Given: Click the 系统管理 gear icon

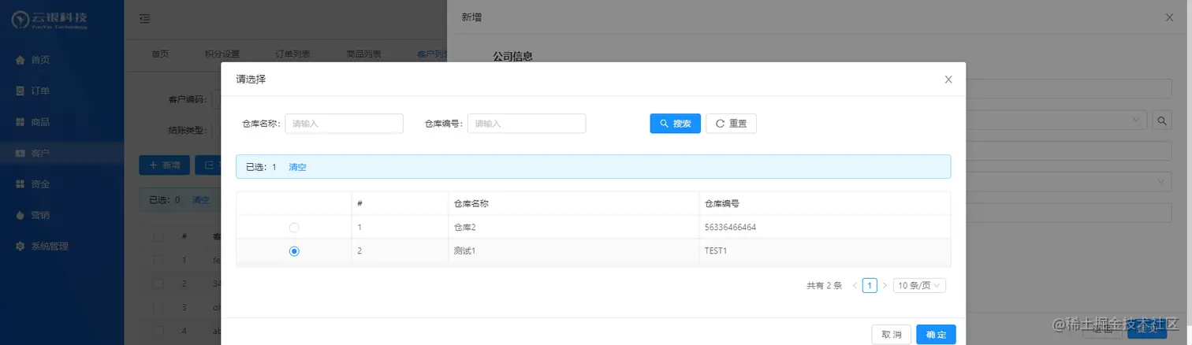Looking at the screenshot, I should [x=20, y=246].
